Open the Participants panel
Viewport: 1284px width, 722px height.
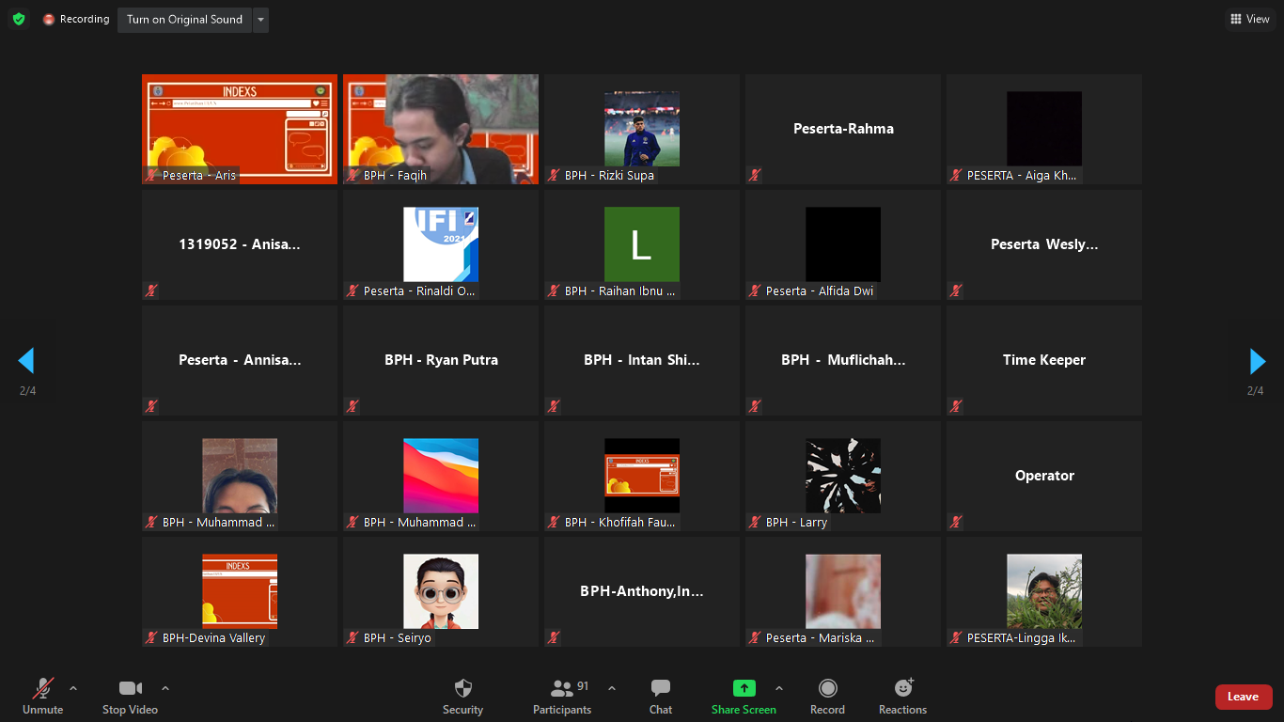[562, 697]
